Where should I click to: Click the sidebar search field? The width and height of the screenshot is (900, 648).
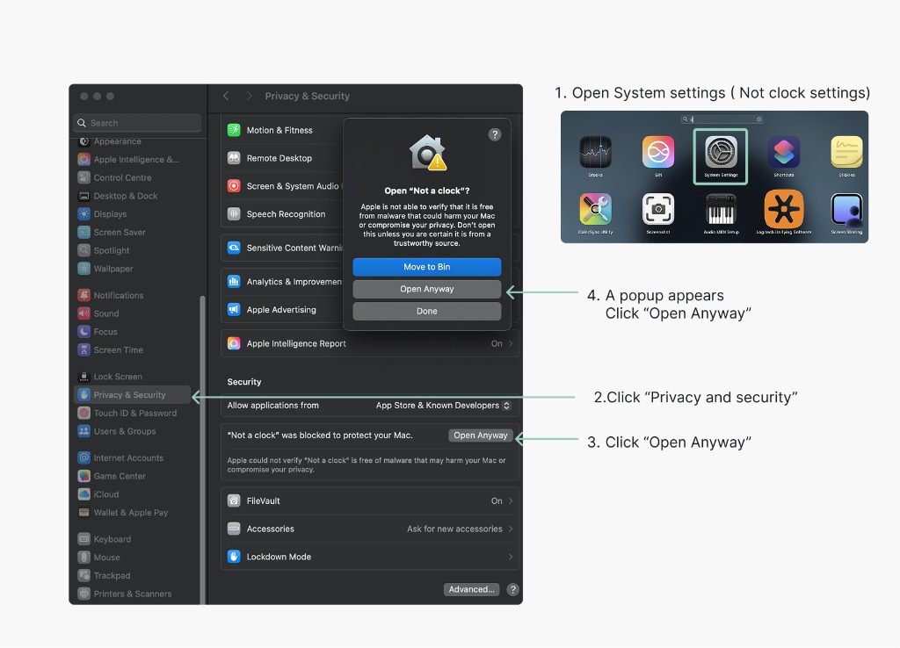(137, 122)
